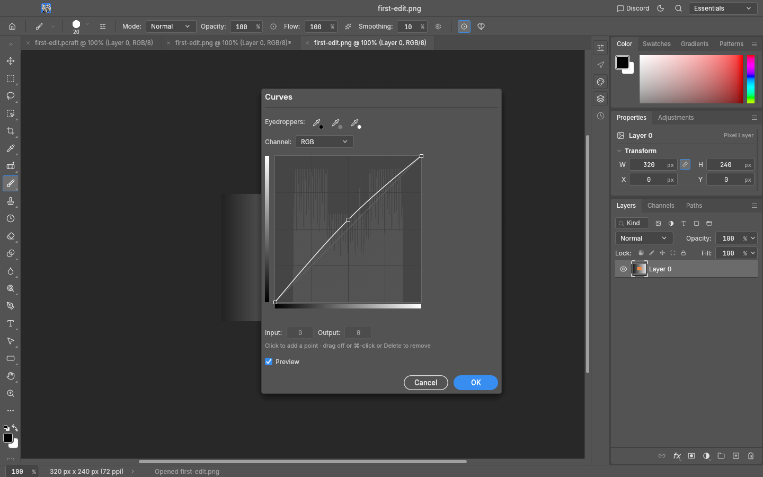763x477 pixels.
Task: Click the Layer 0 thumbnail
Action: pos(640,269)
